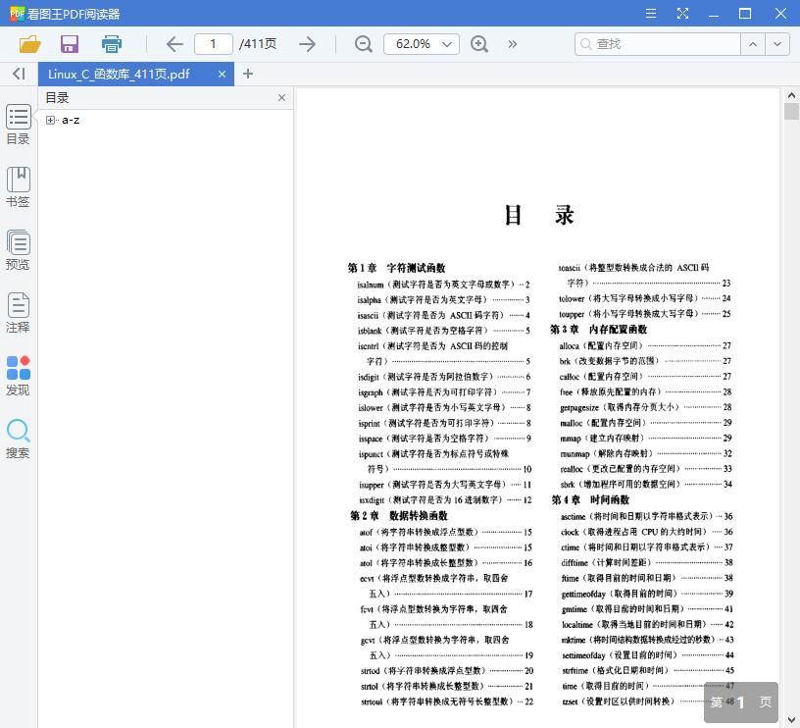Find next match with down chevron

(777, 44)
